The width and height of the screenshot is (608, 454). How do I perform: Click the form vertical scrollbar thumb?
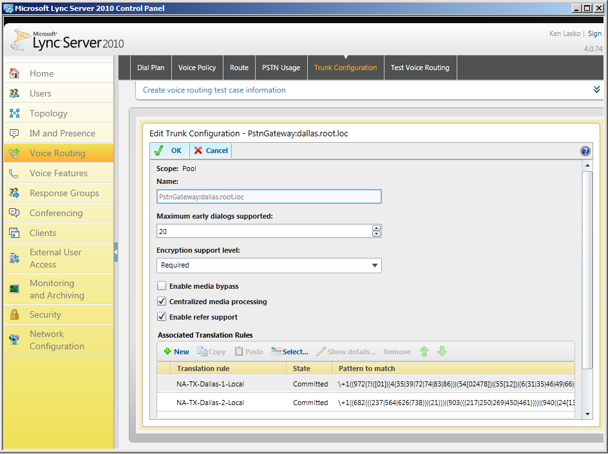[587, 270]
